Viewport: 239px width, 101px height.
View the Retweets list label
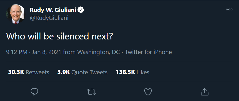click(38, 72)
